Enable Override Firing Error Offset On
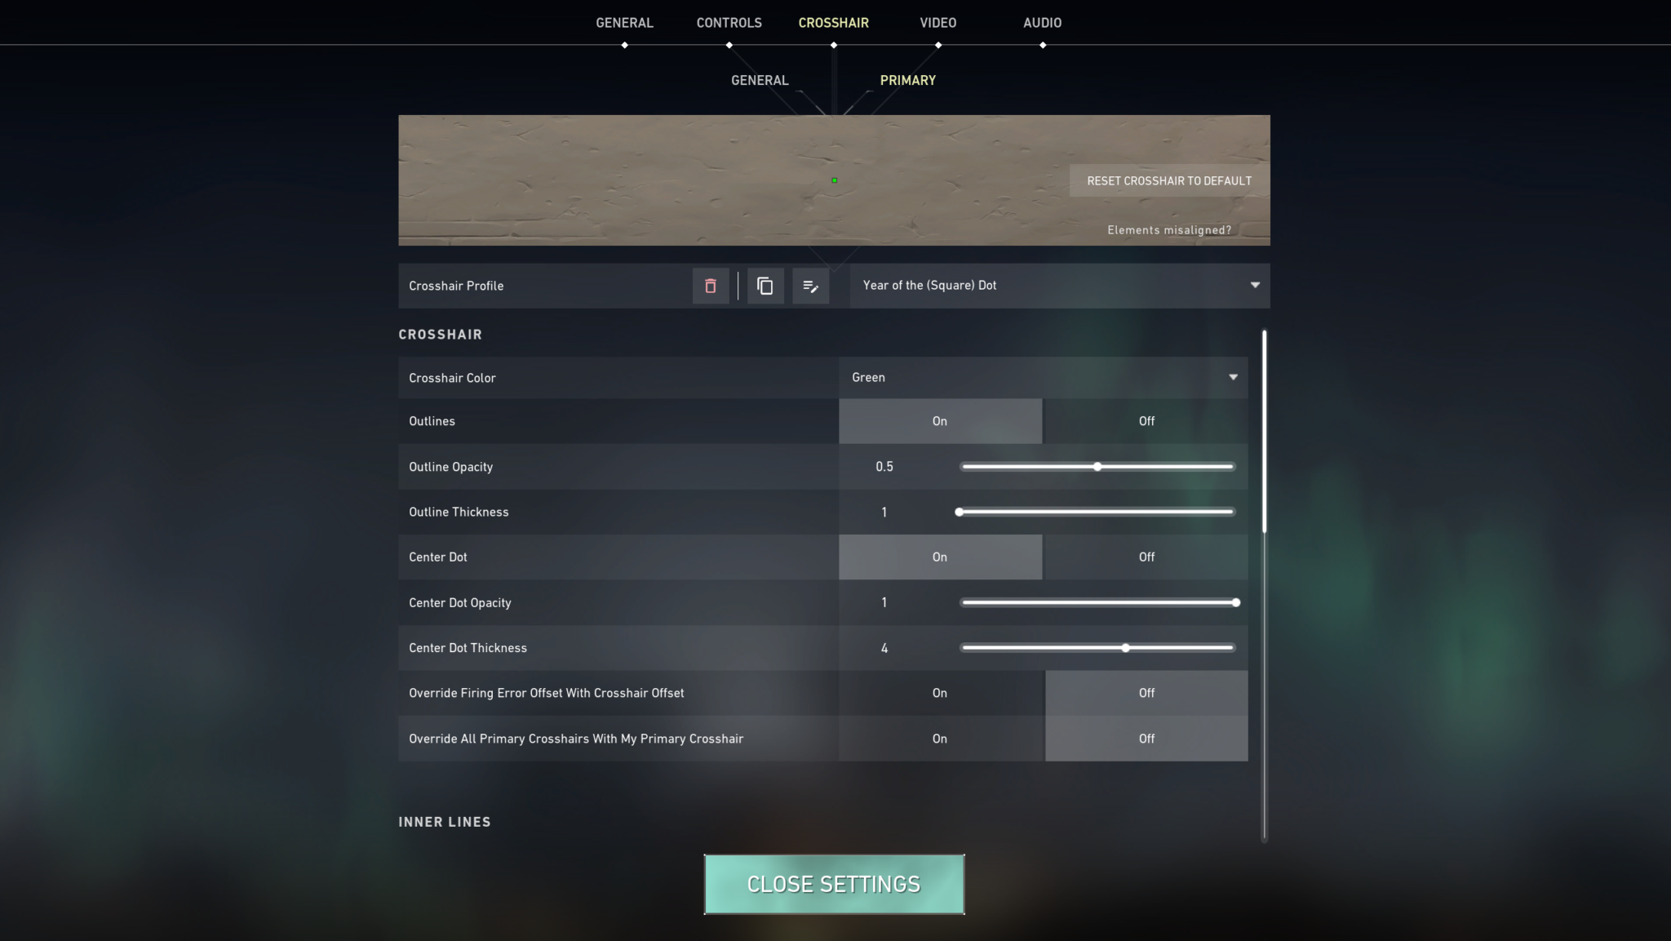 tap(939, 692)
